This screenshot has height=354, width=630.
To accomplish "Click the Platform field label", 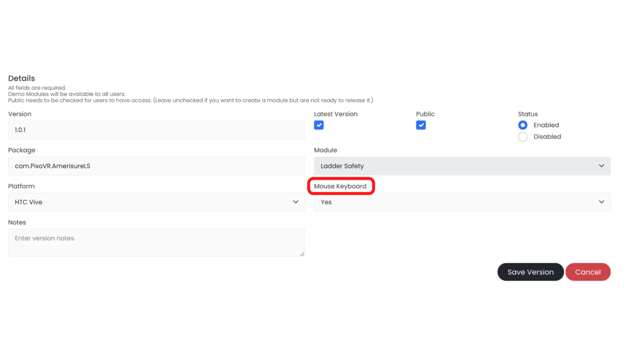I will coord(21,186).
